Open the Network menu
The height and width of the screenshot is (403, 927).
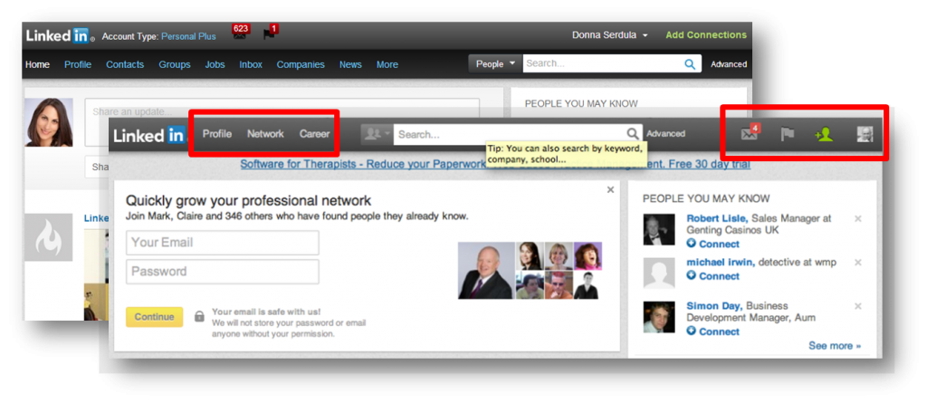click(265, 134)
